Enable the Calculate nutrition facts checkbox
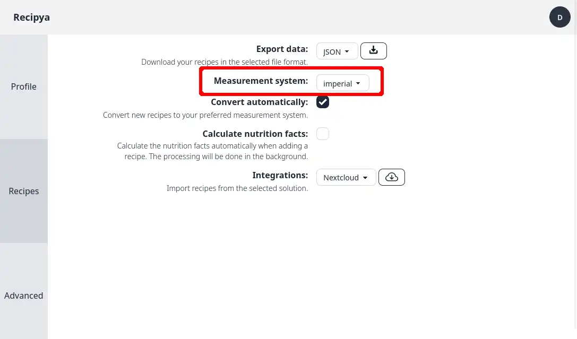 pyautogui.click(x=323, y=134)
